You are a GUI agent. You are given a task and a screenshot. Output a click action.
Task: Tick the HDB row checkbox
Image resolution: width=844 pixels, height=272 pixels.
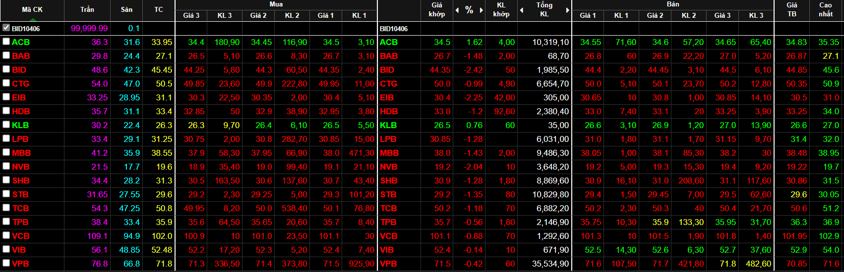6,111
